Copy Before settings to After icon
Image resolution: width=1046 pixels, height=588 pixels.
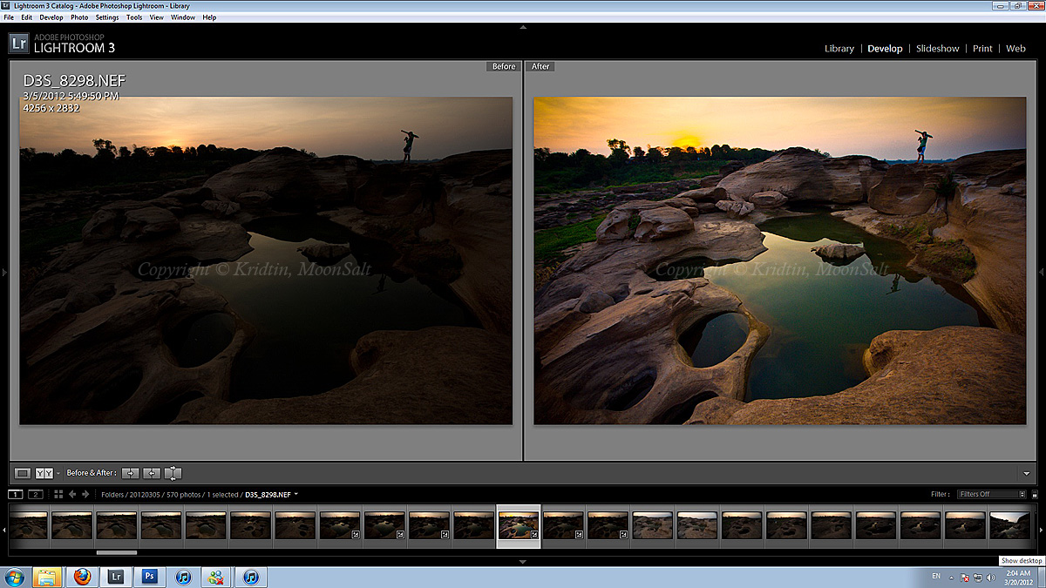pyautogui.click(x=130, y=473)
